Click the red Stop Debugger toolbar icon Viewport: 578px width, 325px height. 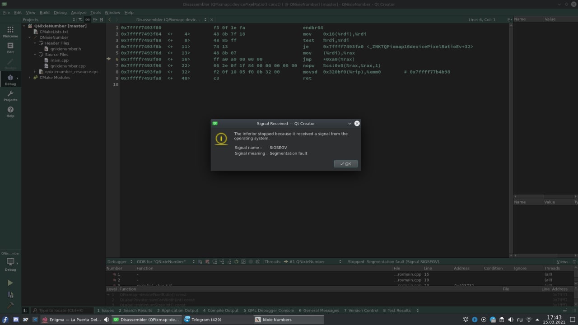[x=207, y=261]
